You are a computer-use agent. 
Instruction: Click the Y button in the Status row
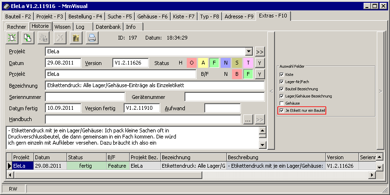[x=260, y=63]
